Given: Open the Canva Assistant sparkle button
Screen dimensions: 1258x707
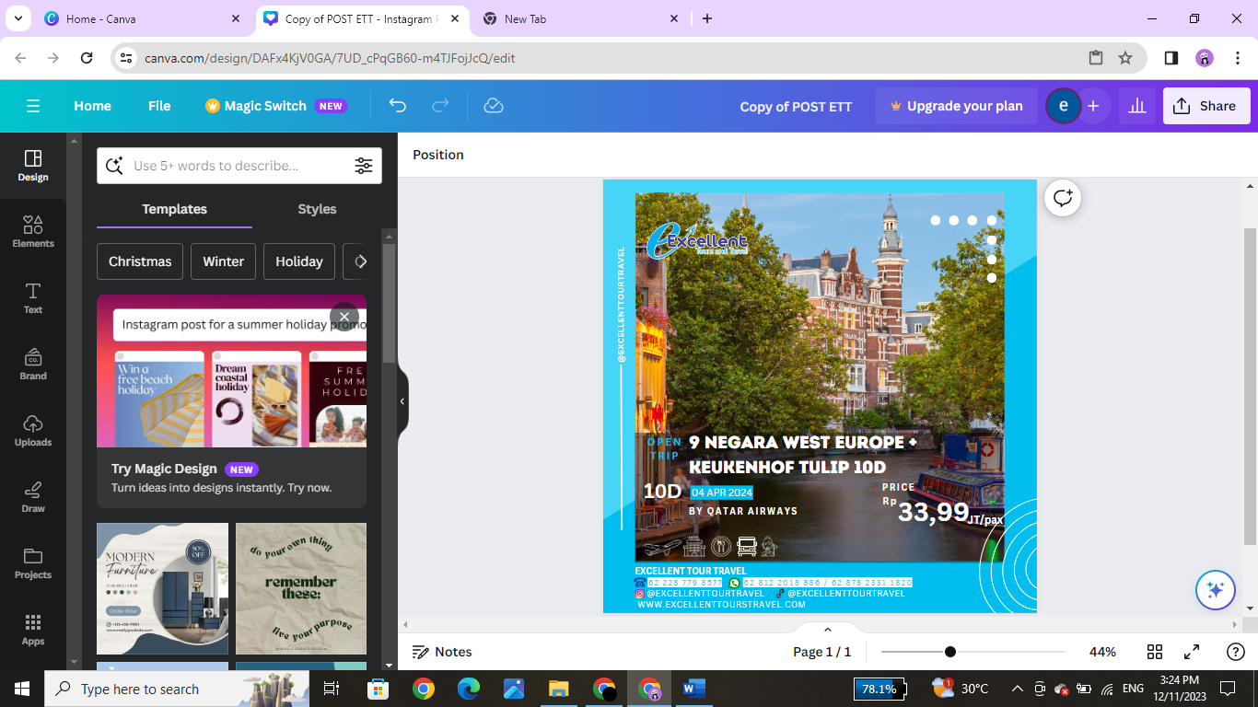Looking at the screenshot, I should [1215, 590].
